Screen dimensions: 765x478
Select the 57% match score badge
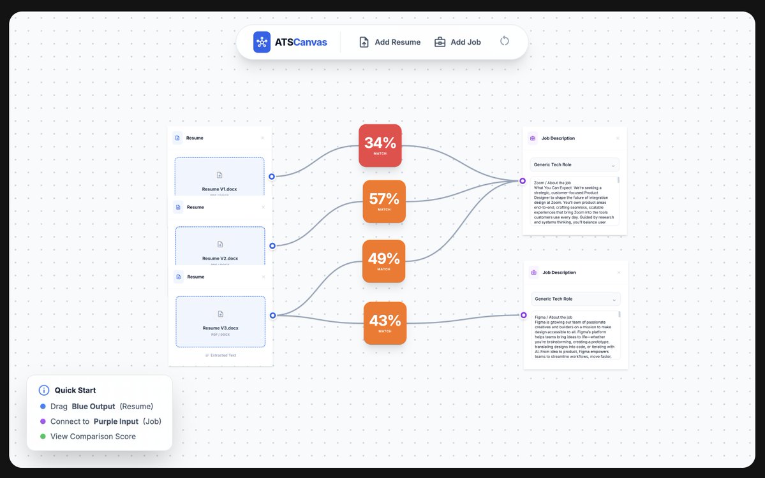point(384,201)
